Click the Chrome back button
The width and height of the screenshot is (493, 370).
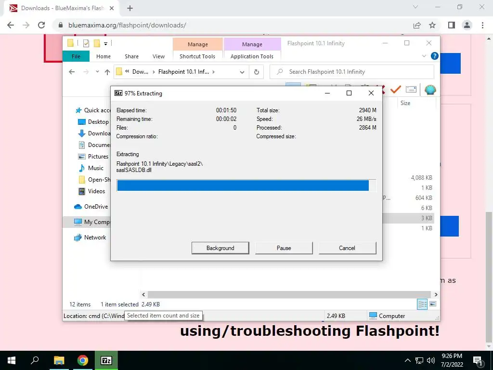tap(11, 25)
